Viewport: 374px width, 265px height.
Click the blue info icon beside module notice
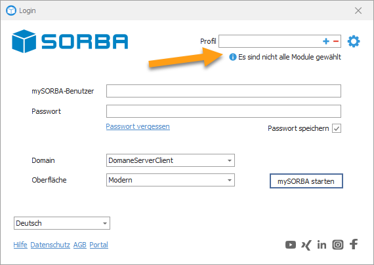coord(232,57)
